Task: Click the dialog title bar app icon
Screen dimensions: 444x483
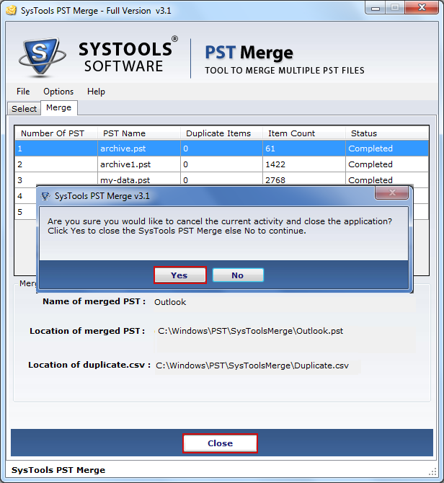Action: (x=45, y=196)
